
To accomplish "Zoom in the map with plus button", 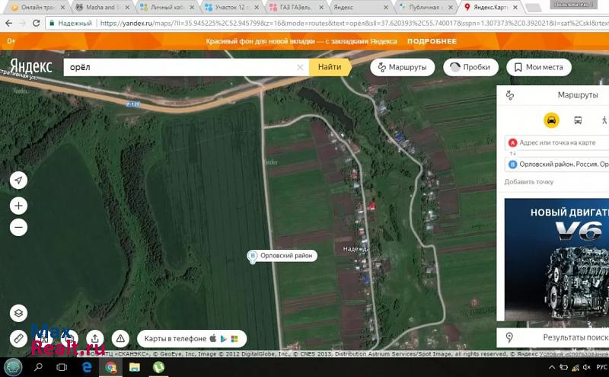I will pyautogui.click(x=18, y=206).
